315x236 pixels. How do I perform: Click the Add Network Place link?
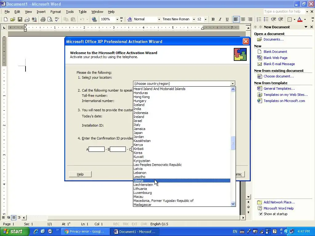click(279, 202)
